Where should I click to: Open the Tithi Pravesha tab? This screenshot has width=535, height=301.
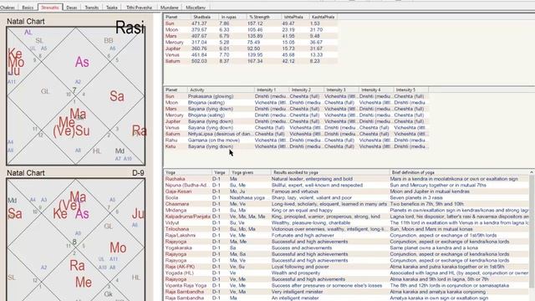click(139, 8)
